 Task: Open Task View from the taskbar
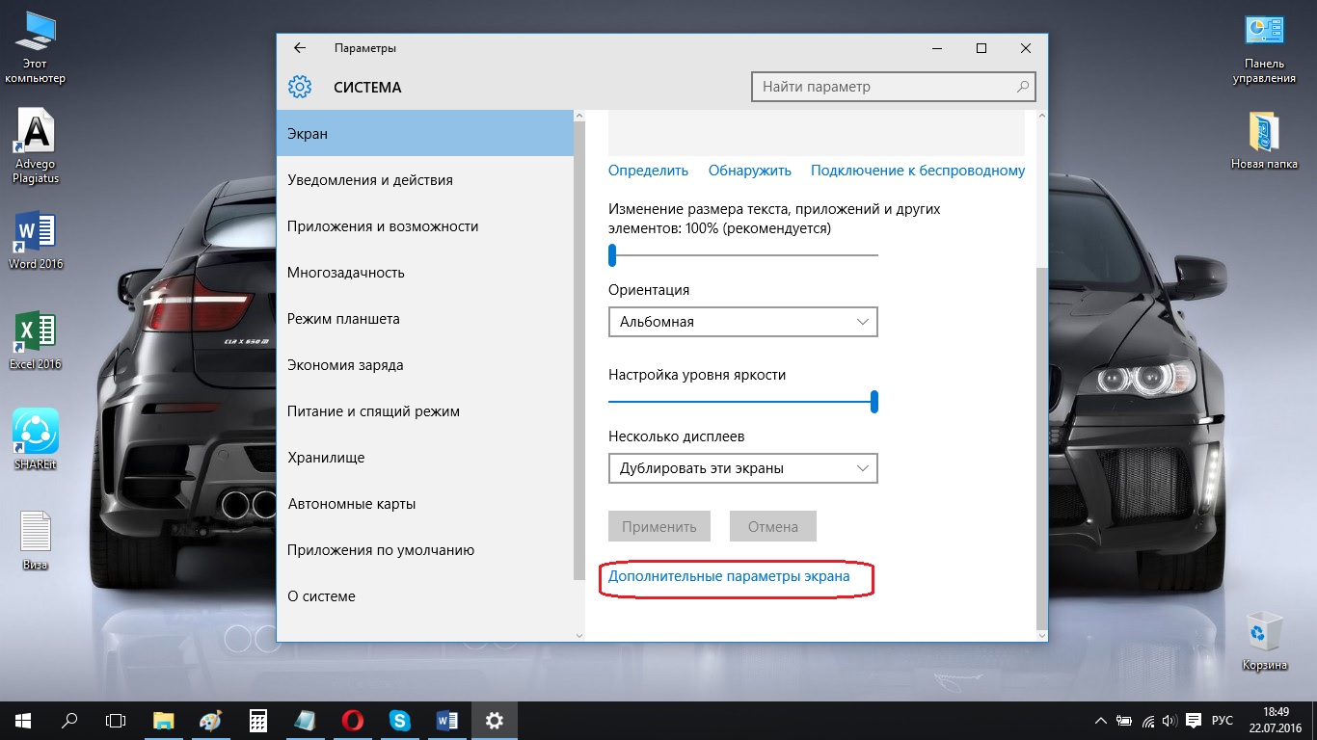point(116,721)
